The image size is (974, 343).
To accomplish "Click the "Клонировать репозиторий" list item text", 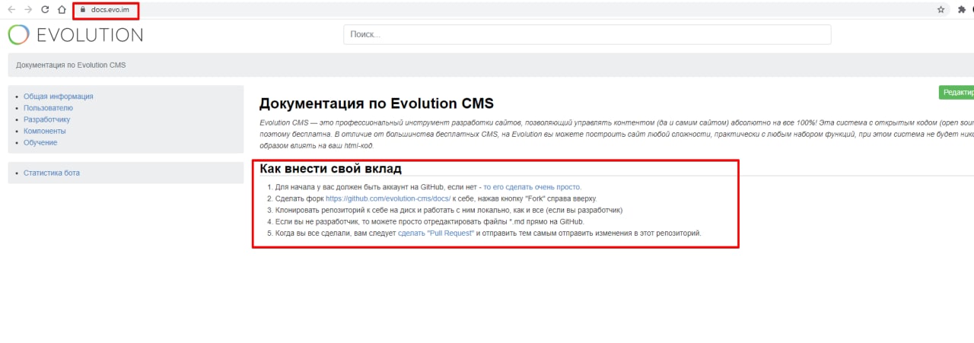I will coord(449,210).
